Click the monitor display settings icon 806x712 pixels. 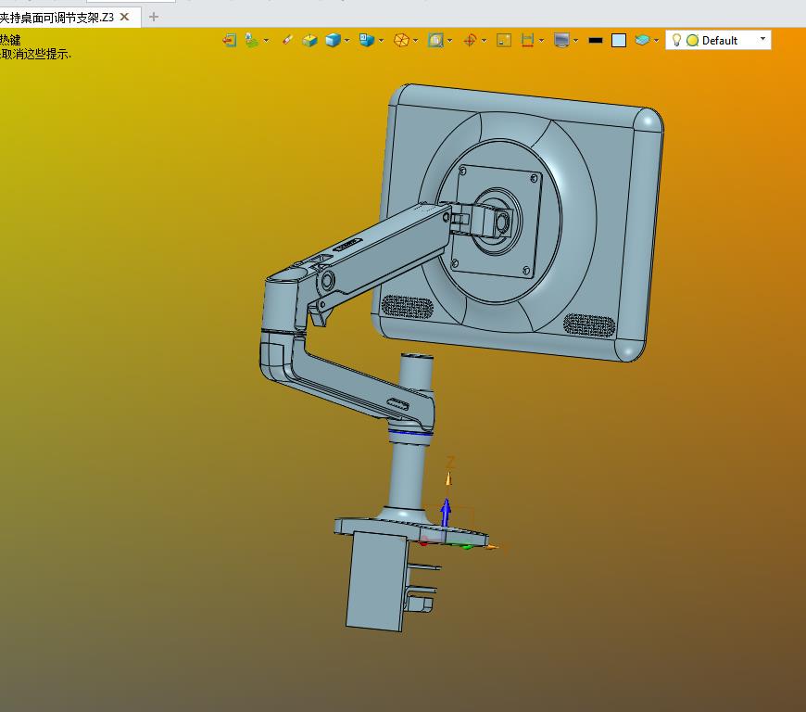pyautogui.click(x=561, y=40)
